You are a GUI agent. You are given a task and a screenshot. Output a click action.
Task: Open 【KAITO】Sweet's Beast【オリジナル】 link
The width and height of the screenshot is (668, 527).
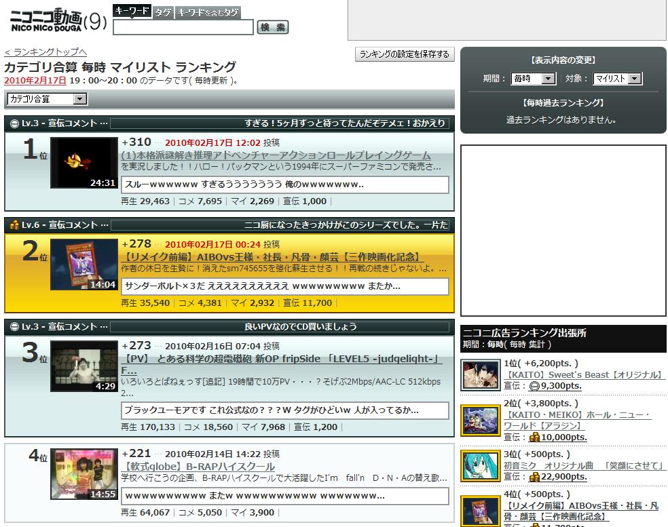584,374
